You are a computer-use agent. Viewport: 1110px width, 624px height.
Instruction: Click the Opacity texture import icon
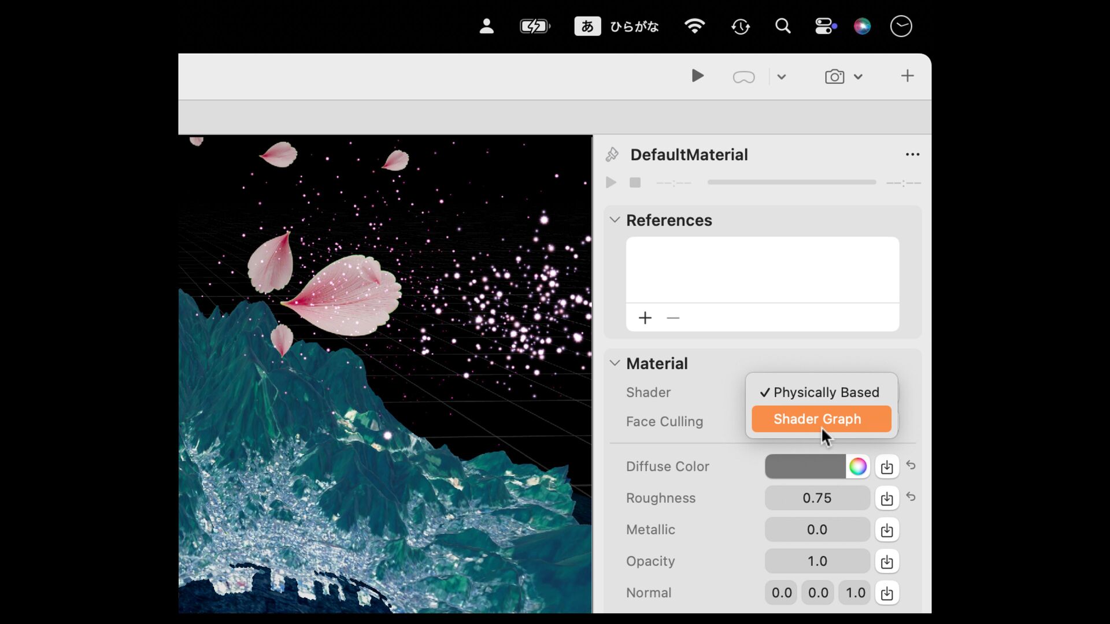point(887,562)
